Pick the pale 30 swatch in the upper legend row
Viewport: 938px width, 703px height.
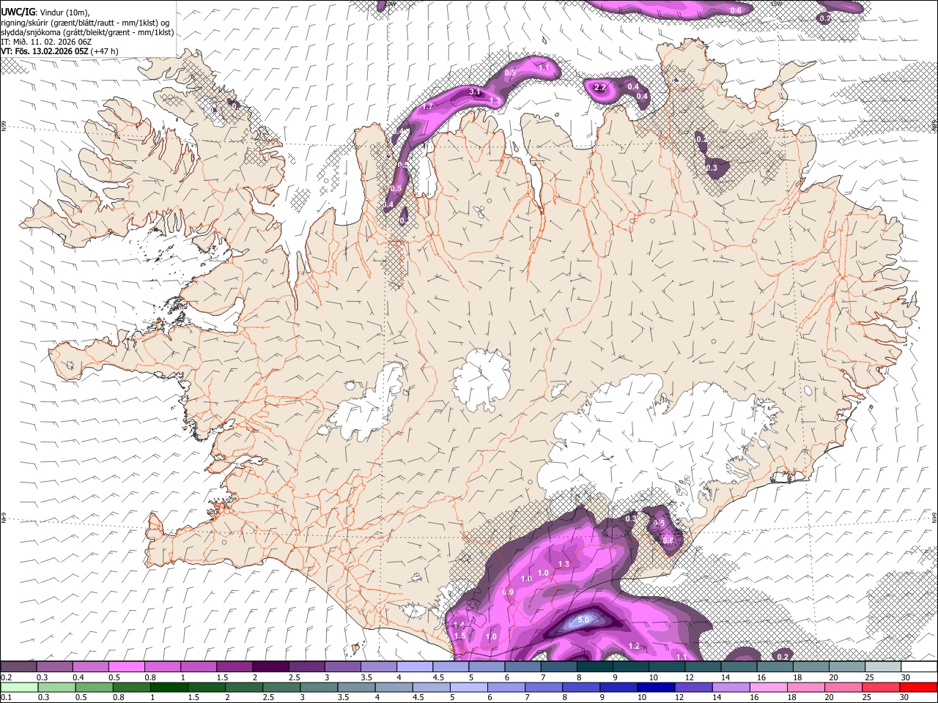point(919,666)
